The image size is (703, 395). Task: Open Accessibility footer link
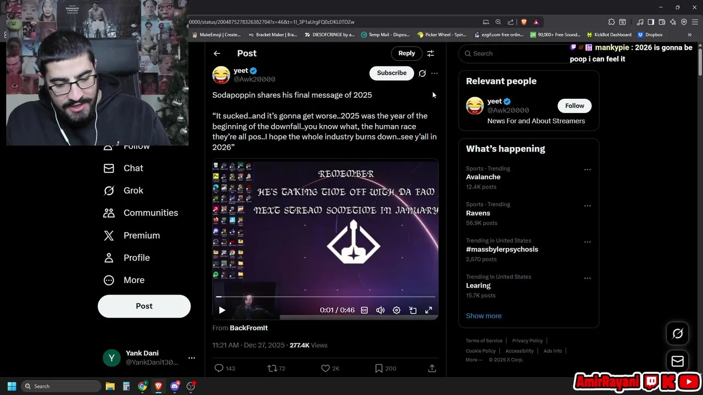[520, 351]
